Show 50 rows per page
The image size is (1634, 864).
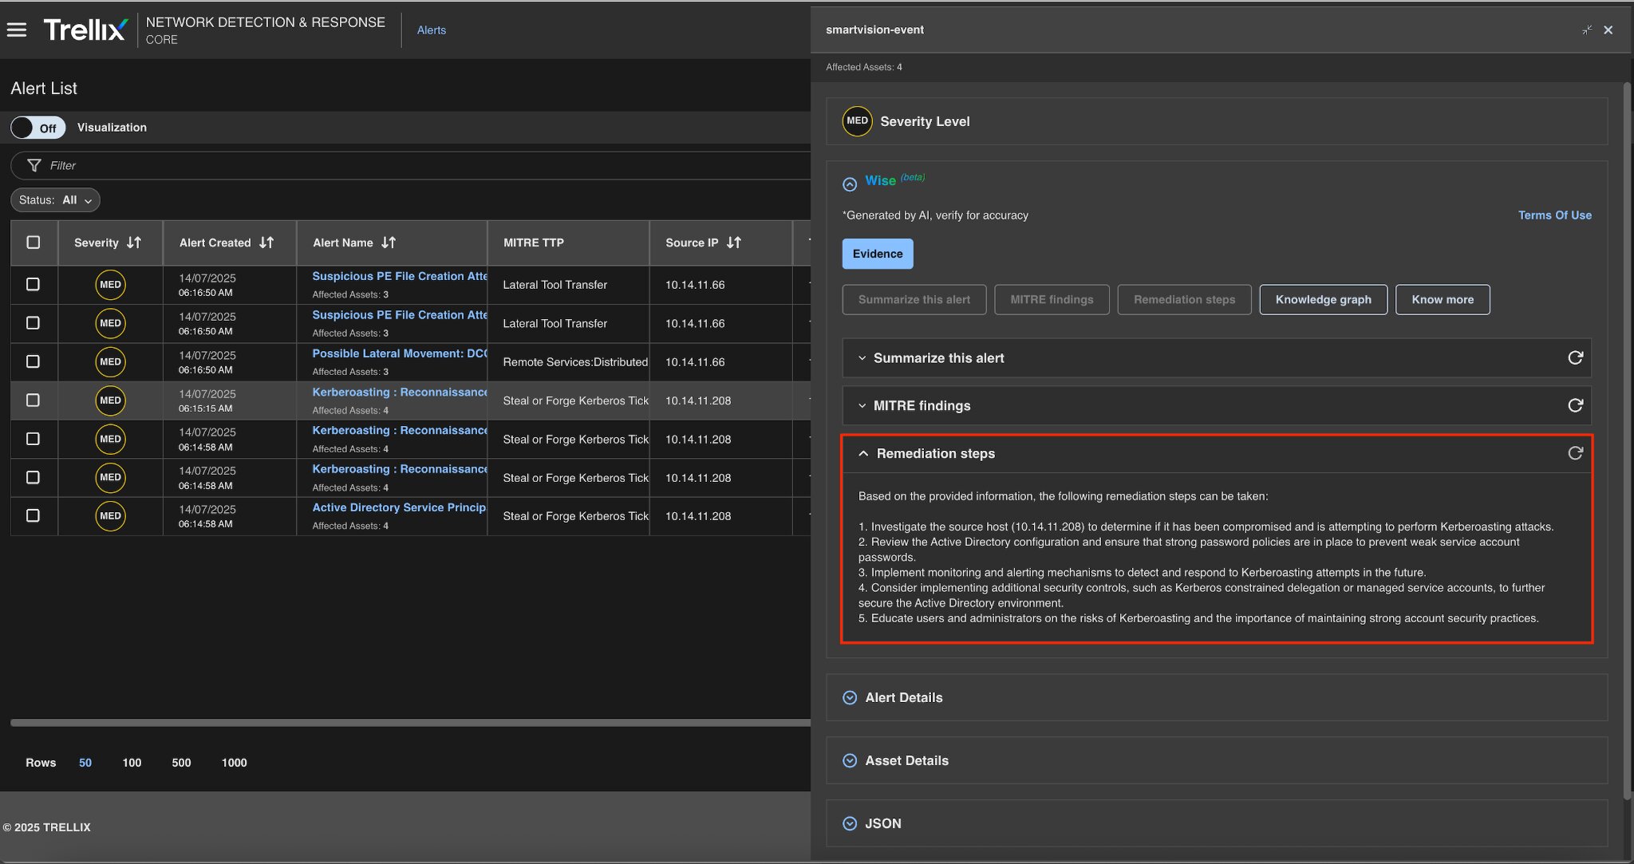pos(85,763)
